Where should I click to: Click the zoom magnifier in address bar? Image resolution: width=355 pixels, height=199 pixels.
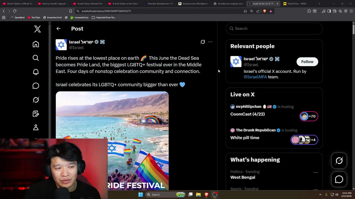tap(252, 11)
